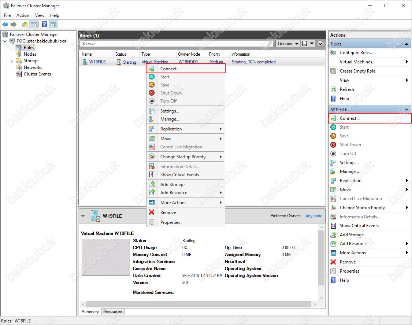
Task: Collapse the FOCluster.bakicubuk.local tree node
Action: (5, 41)
